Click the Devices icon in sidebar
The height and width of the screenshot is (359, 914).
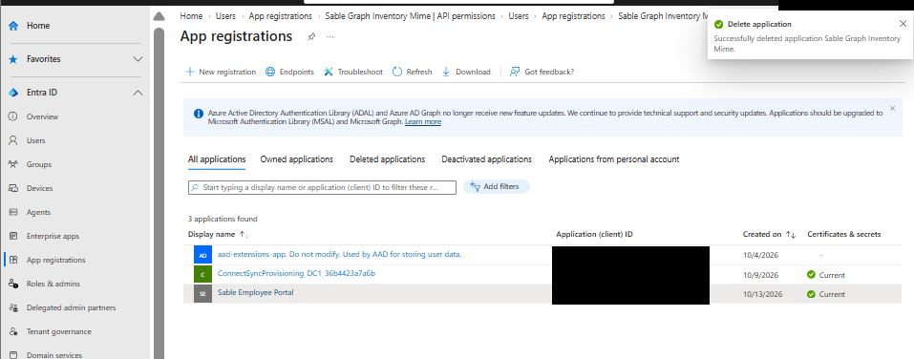12,188
